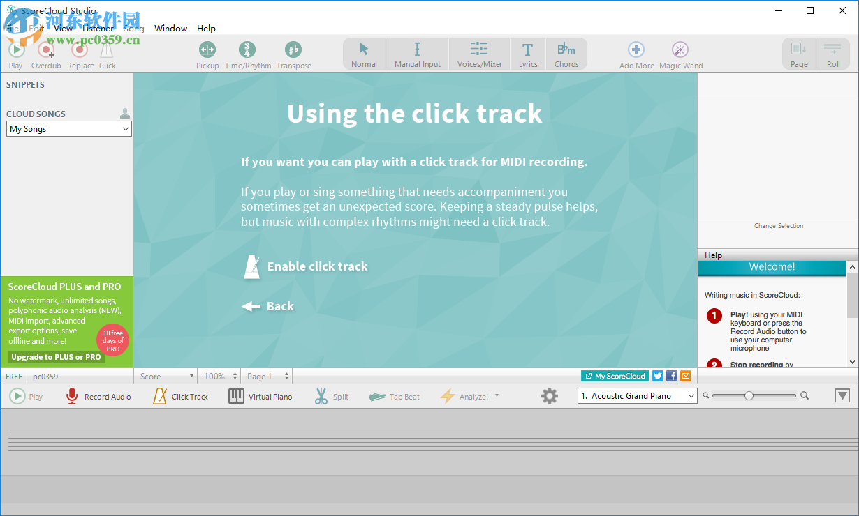Go Back in the tutorial
The image size is (859, 516).
point(268,306)
